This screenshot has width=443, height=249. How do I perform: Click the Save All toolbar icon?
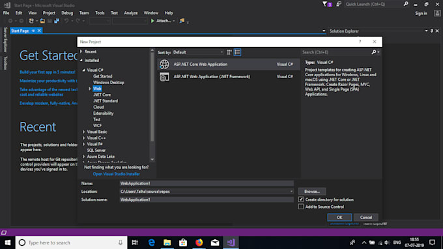57,21
